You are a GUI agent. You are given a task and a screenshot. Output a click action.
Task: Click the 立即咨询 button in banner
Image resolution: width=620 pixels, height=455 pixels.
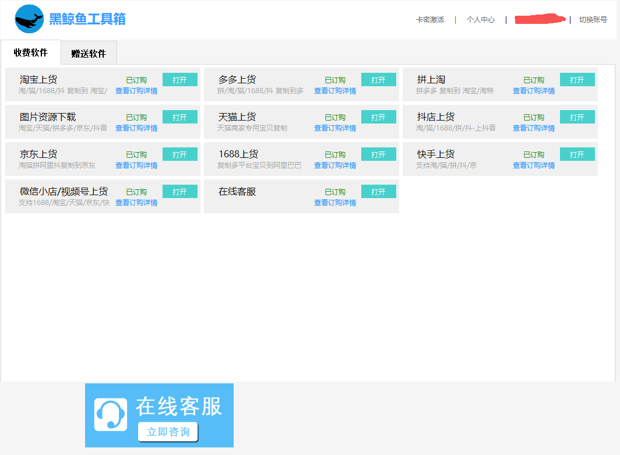pos(168,432)
